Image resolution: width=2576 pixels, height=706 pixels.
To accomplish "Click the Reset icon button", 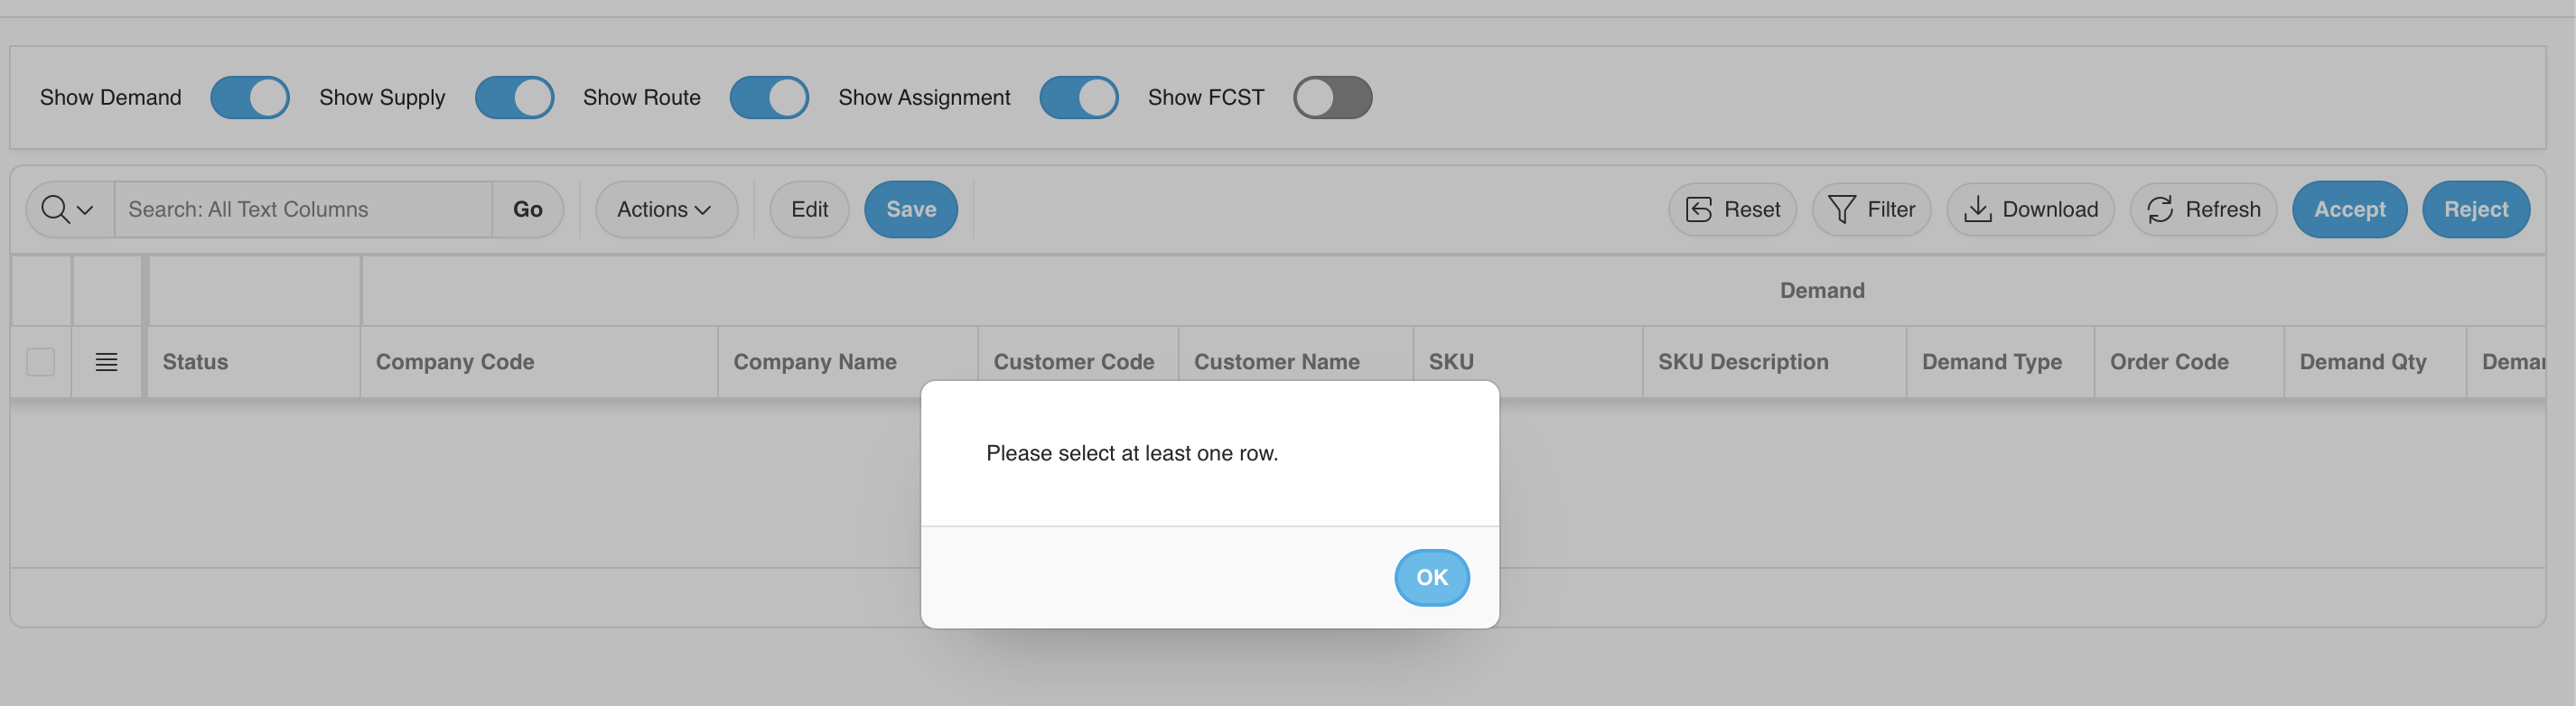I will click(1699, 209).
